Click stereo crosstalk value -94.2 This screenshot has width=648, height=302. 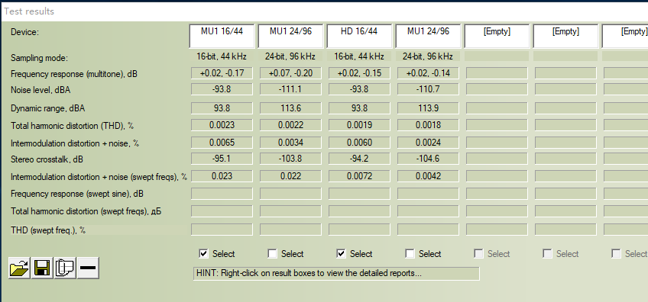tap(359, 159)
